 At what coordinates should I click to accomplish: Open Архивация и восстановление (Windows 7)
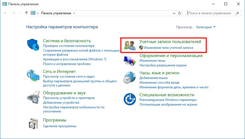click(74, 59)
